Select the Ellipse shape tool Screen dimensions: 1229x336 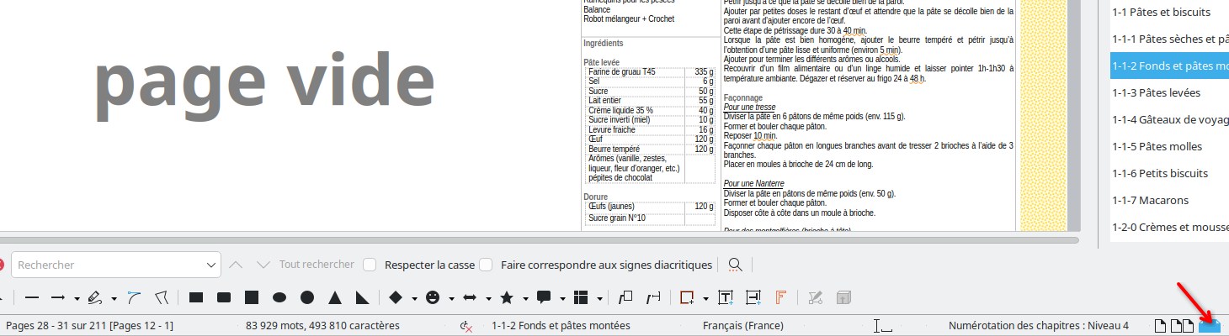279,297
